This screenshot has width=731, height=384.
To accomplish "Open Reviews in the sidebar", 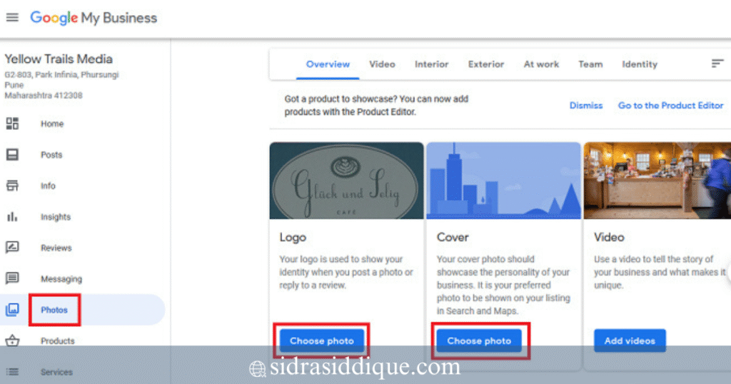I will (56, 248).
